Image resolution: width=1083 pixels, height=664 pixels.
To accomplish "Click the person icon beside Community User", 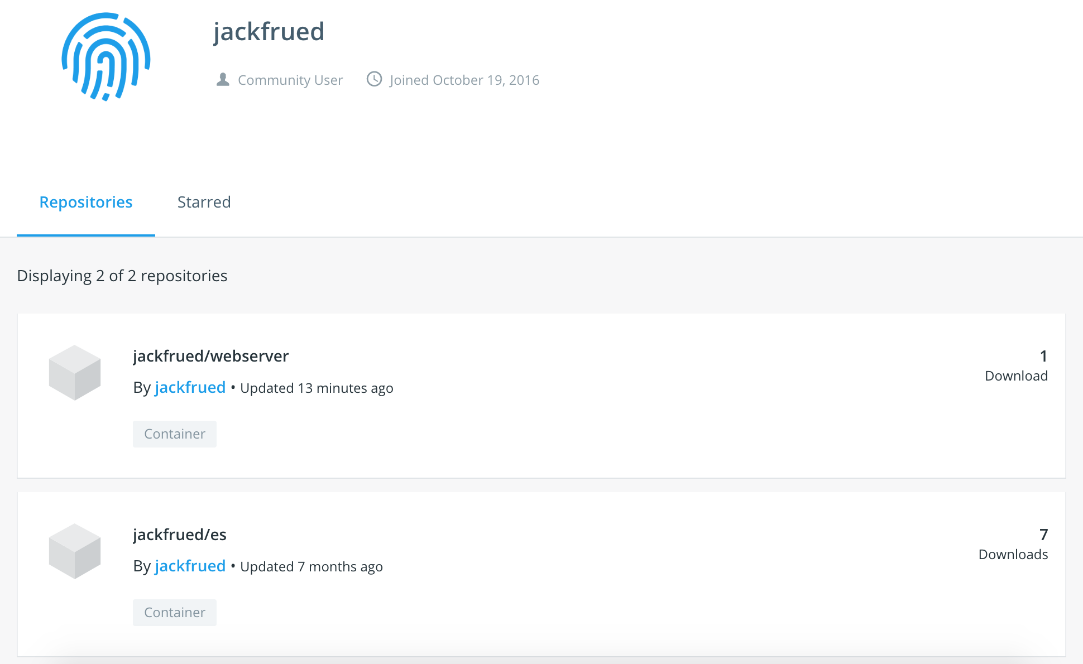I will click(x=223, y=80).
